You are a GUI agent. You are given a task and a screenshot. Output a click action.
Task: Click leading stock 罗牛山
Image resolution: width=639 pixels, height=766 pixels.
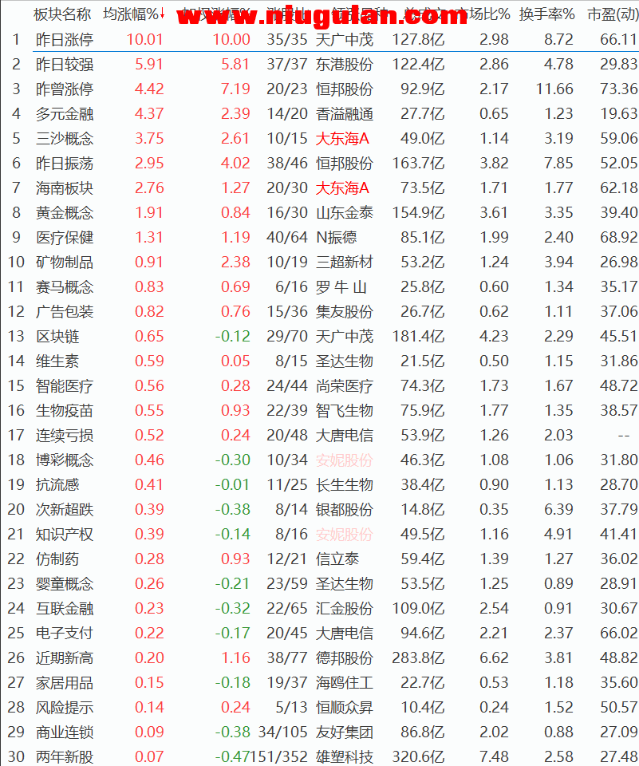click(x=341, y=286)
